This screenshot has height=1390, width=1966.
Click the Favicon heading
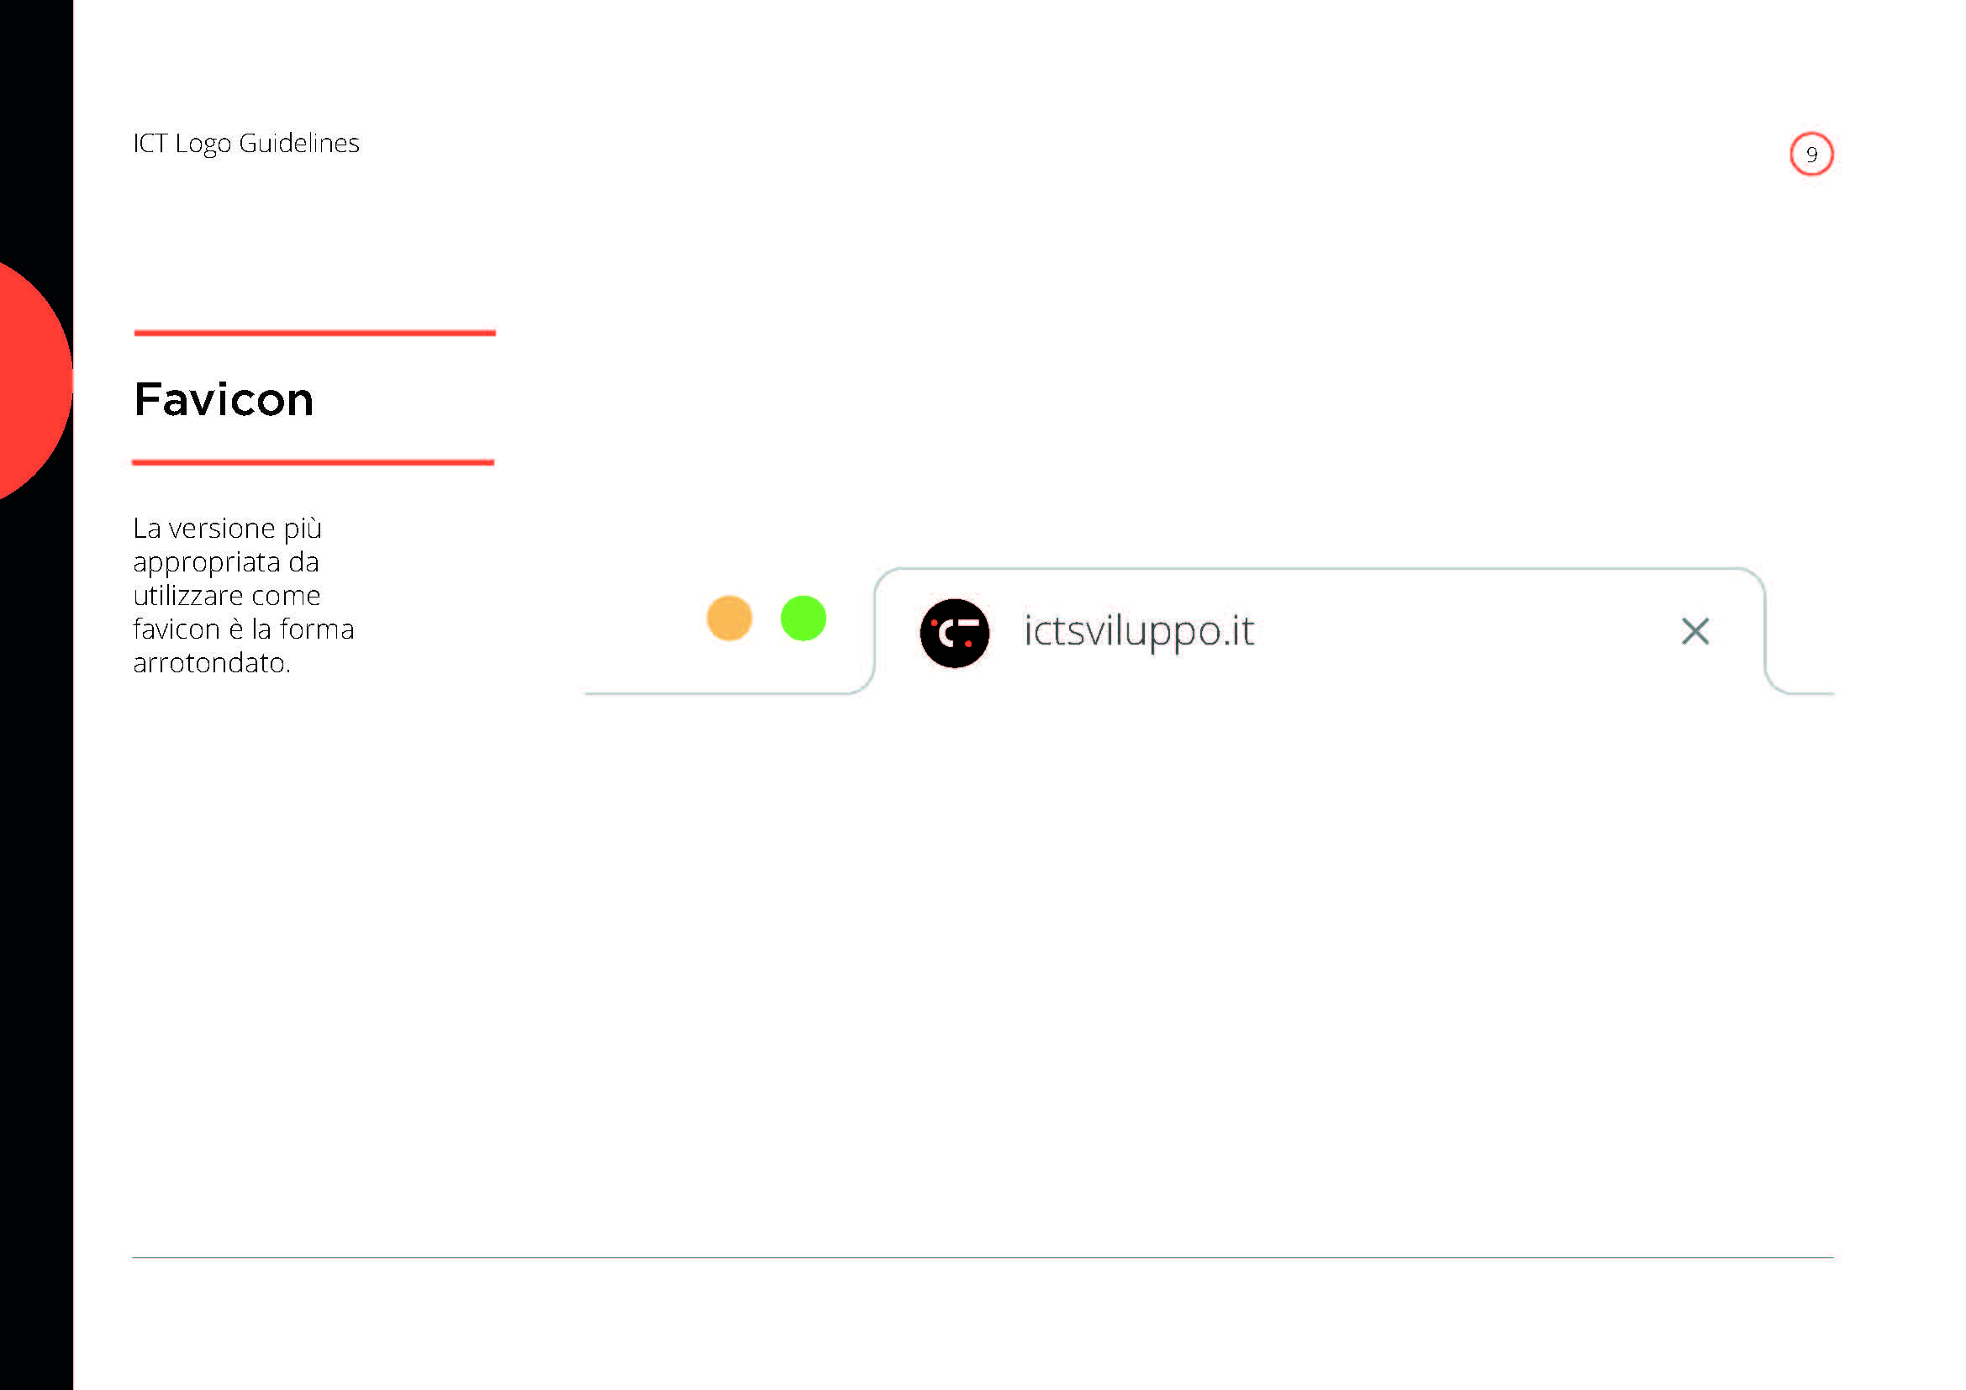pos(224,400)
